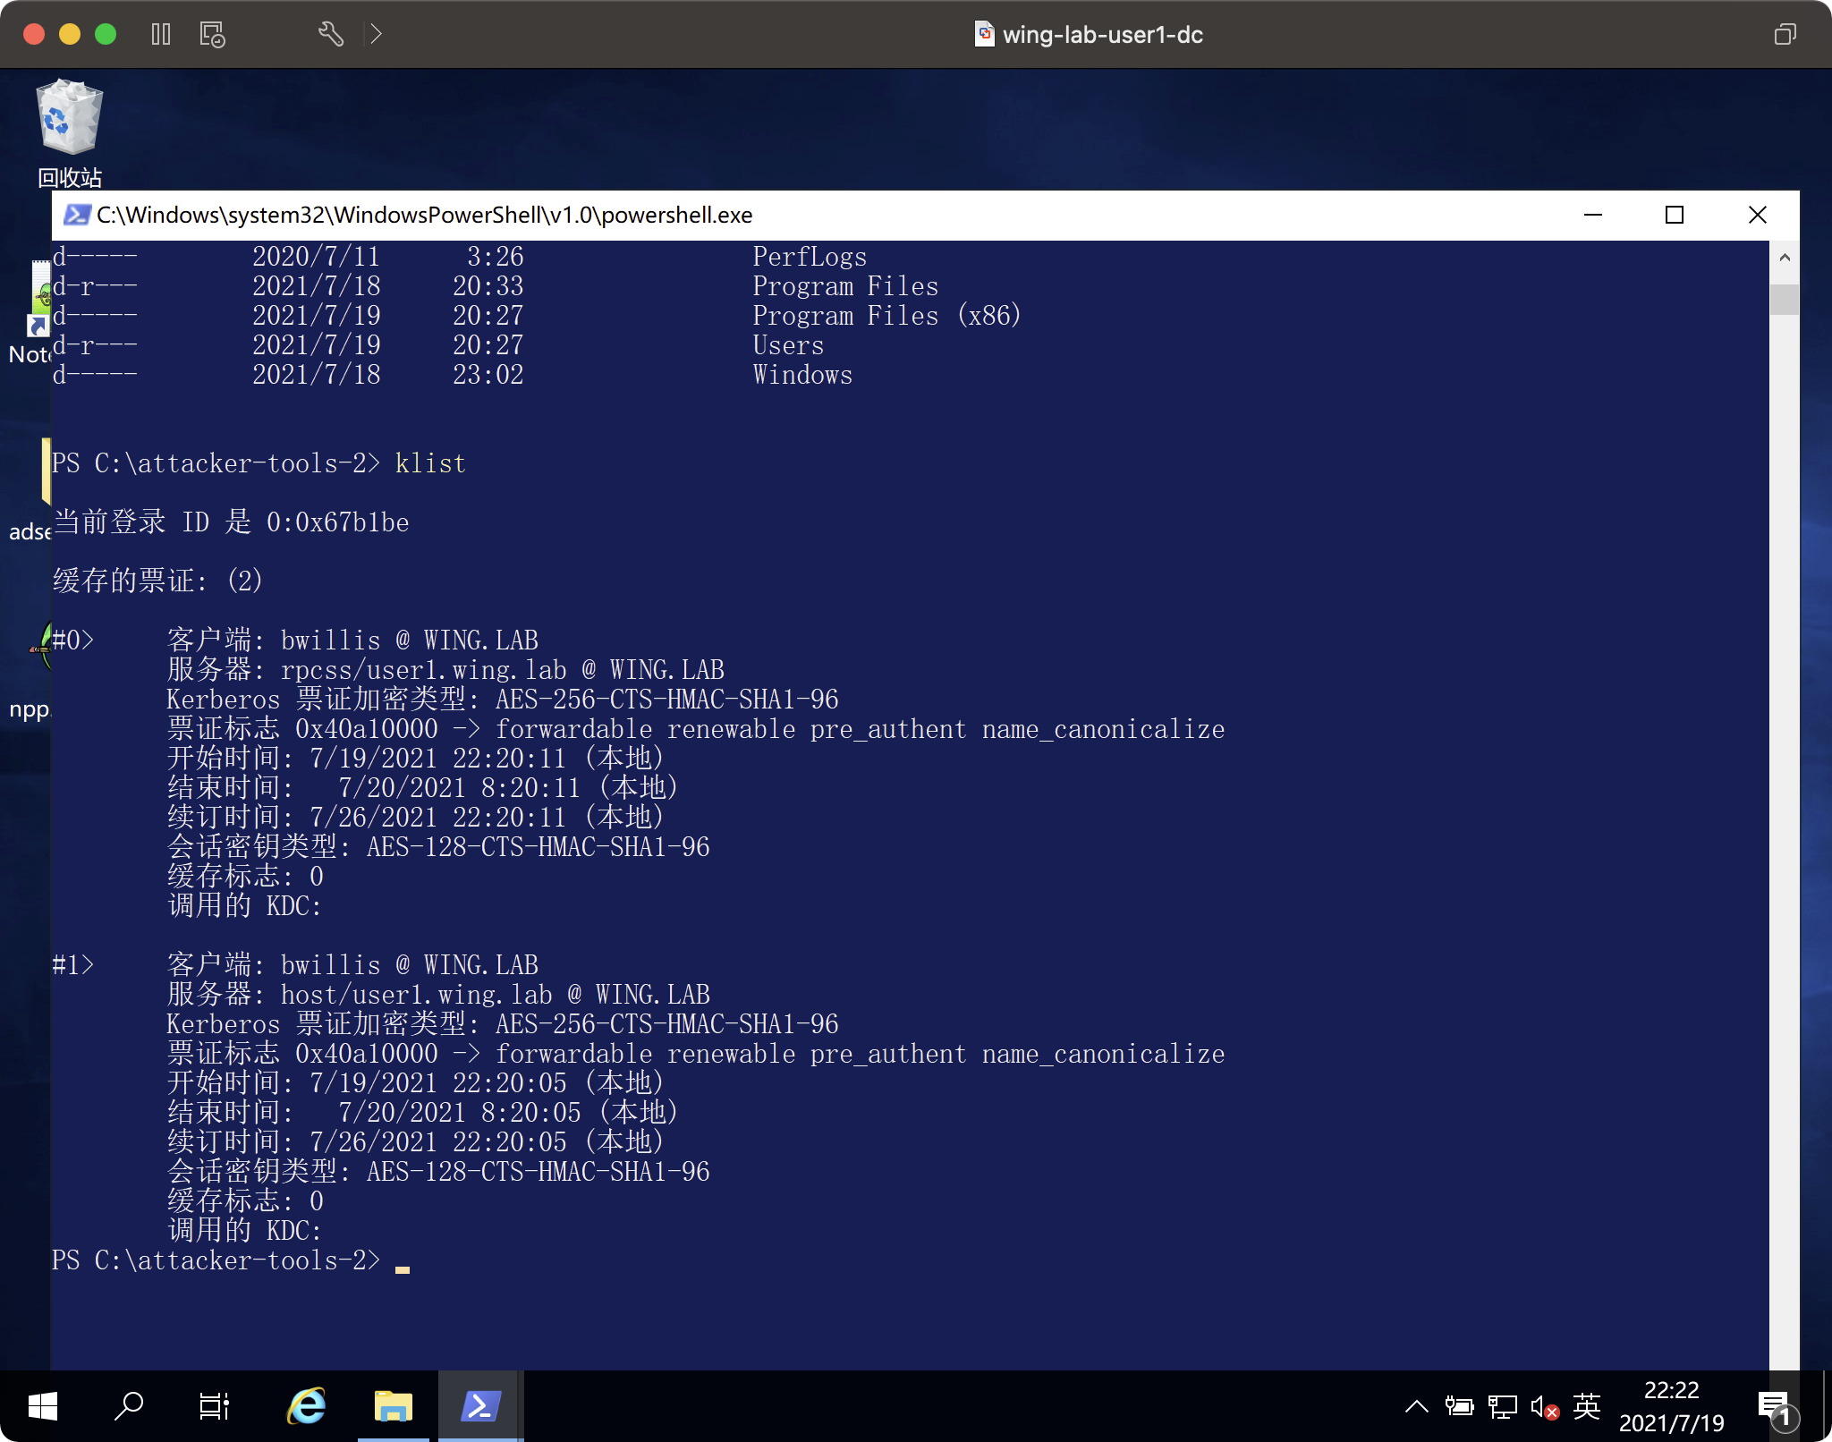Show hidden system tray icons
The image size is (1832, 1442).
1416,1406
